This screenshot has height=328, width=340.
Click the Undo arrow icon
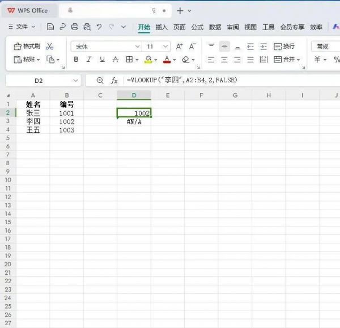pyautogui.click(x=99, y=27)
